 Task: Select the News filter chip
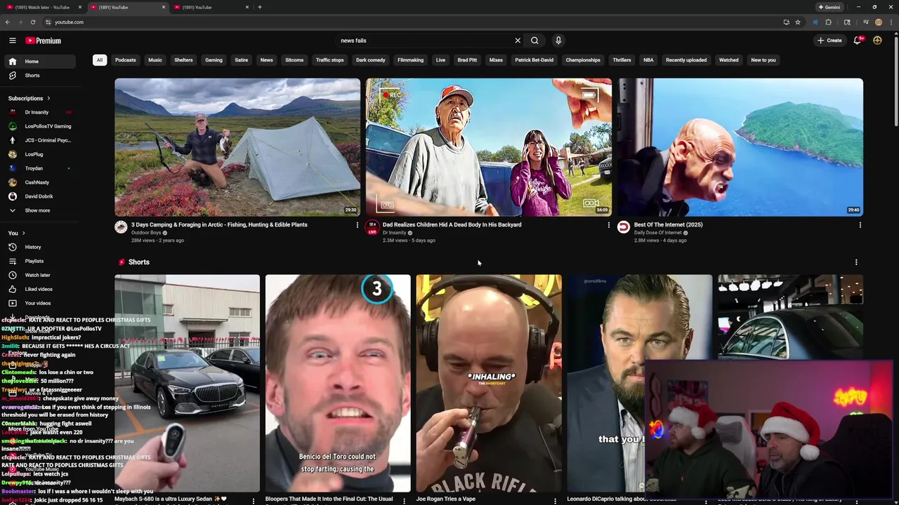[267, 60]
